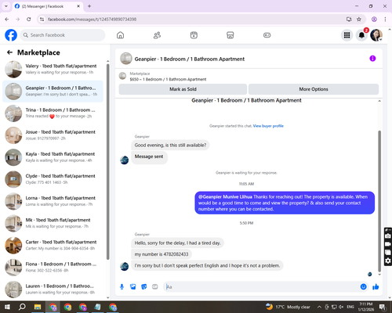Open Chrome three-dot menu
This screenshot has width=392, height=313.
click(385, 20)
